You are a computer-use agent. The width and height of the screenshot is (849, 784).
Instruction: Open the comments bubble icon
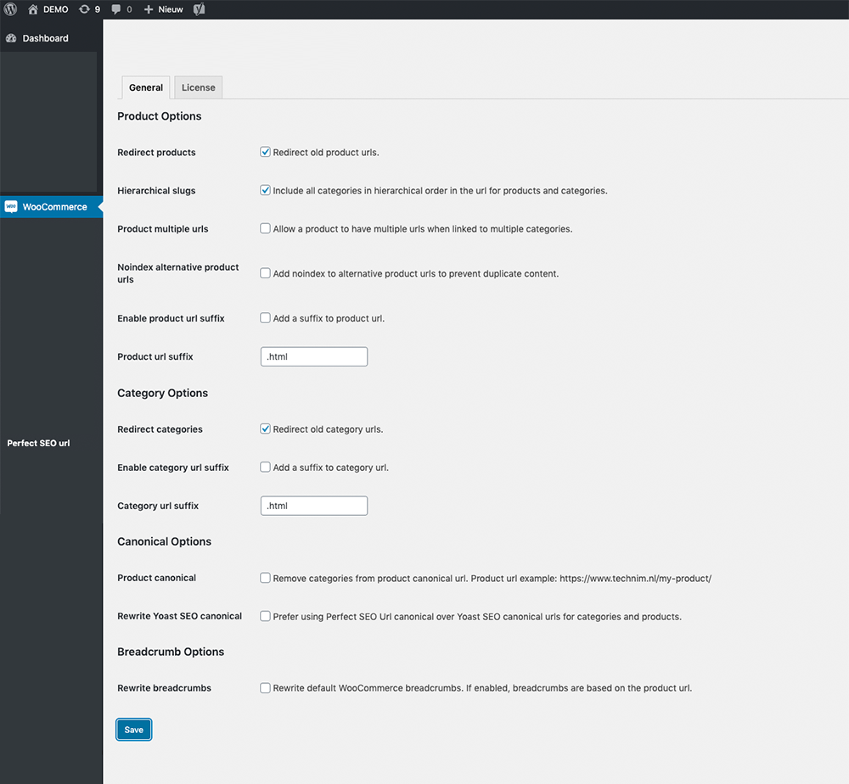[x=115, y=9]
